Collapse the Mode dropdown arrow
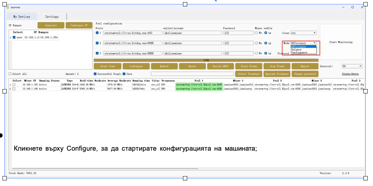 [314, 43]
